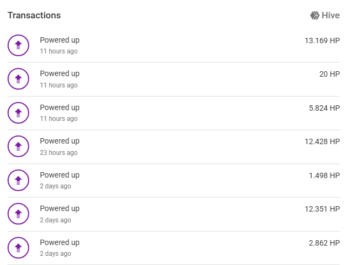Screen dimensions: 350x265
Task: Click the power-up icon for 1.498 HP
Action: point(18,180)
